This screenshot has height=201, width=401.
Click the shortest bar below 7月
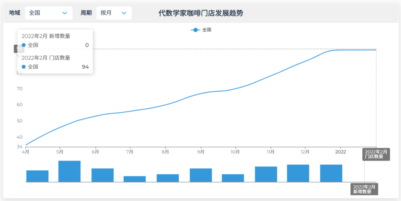pos(134,179)
